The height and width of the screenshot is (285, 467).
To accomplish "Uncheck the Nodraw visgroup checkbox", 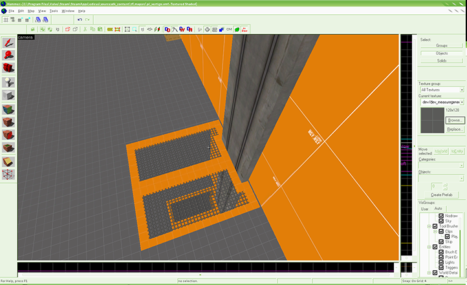I will coord(441,216).
